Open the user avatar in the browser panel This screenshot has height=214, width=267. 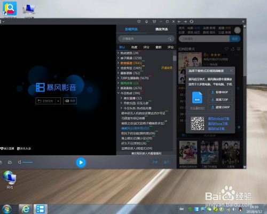point(238,30)
